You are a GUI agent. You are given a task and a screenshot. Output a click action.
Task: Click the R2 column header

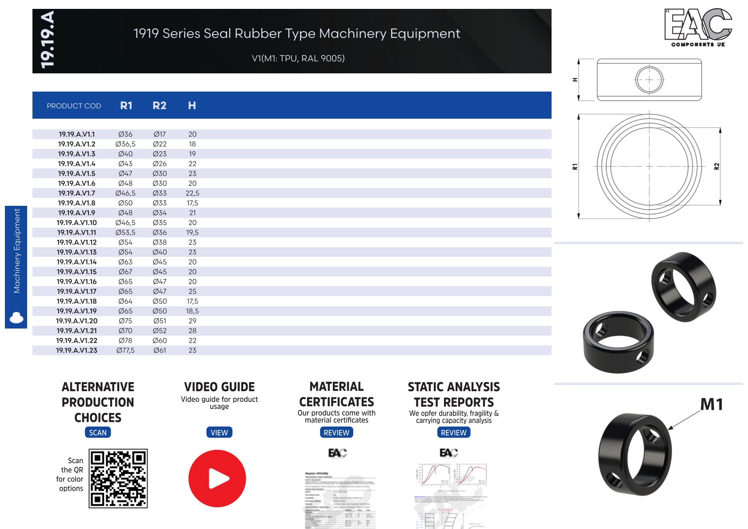pos(160,105)
